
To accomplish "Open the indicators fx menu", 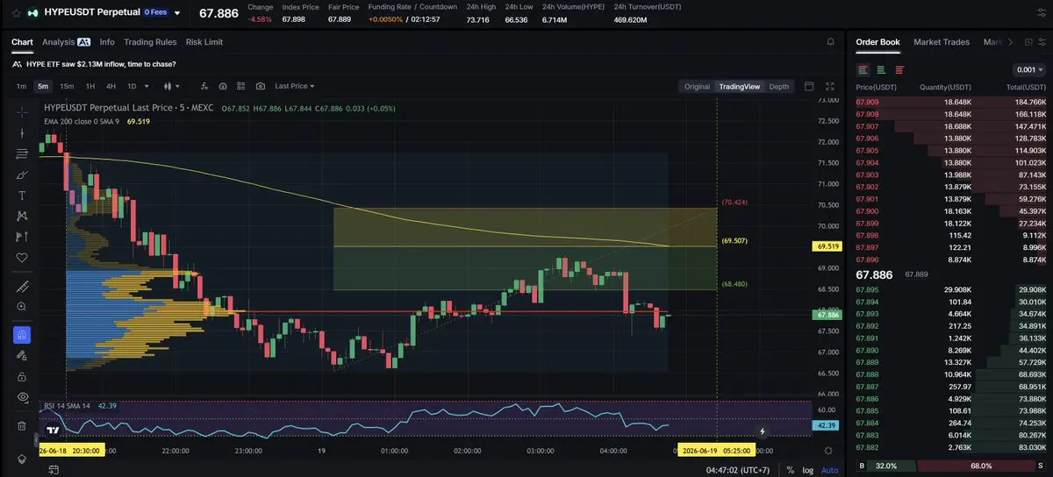I will click(204, 86).
